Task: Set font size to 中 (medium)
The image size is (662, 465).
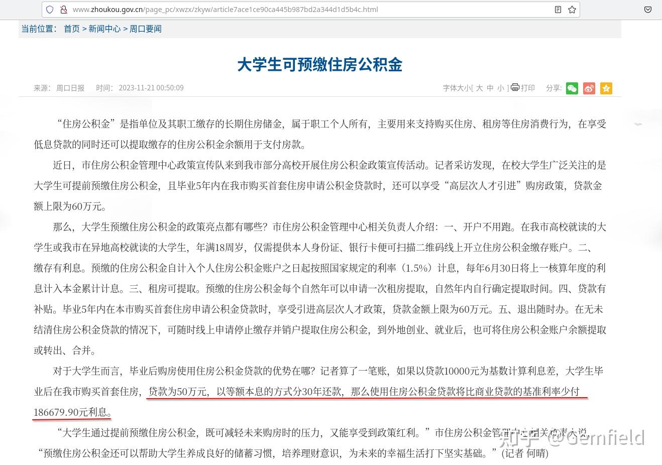Action: coord(490,88)
